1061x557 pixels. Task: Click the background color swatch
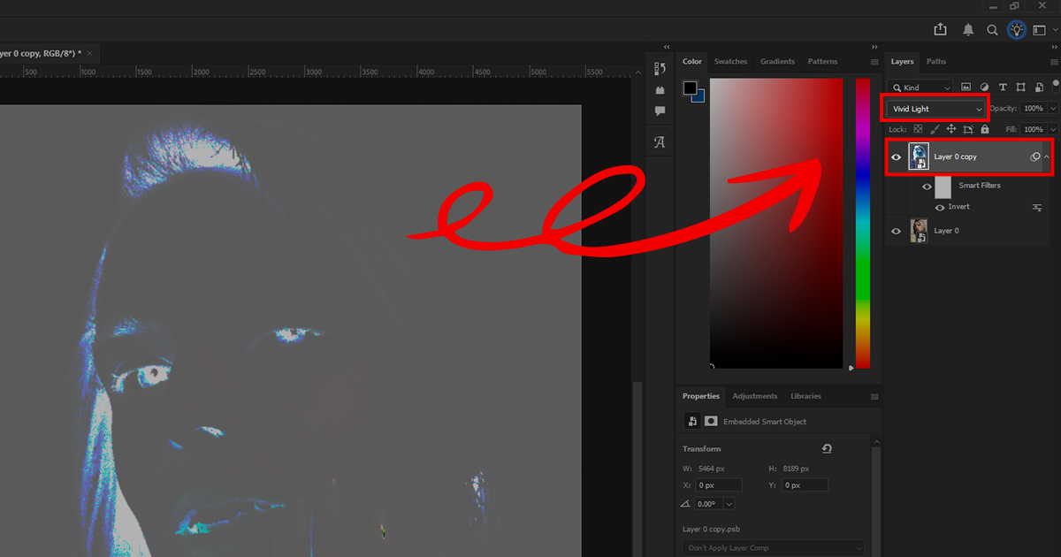699,96
